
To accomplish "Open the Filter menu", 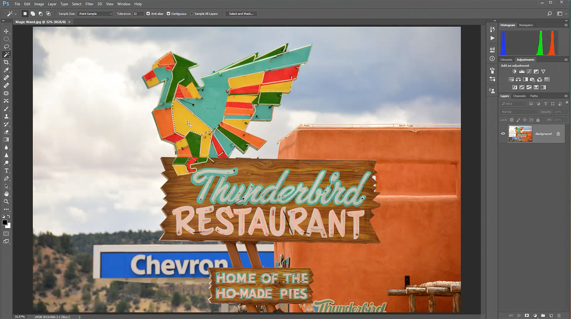I will point(89,4).
